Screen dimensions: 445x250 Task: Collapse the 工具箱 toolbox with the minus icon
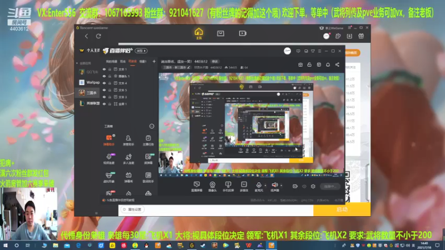point(152,126)
